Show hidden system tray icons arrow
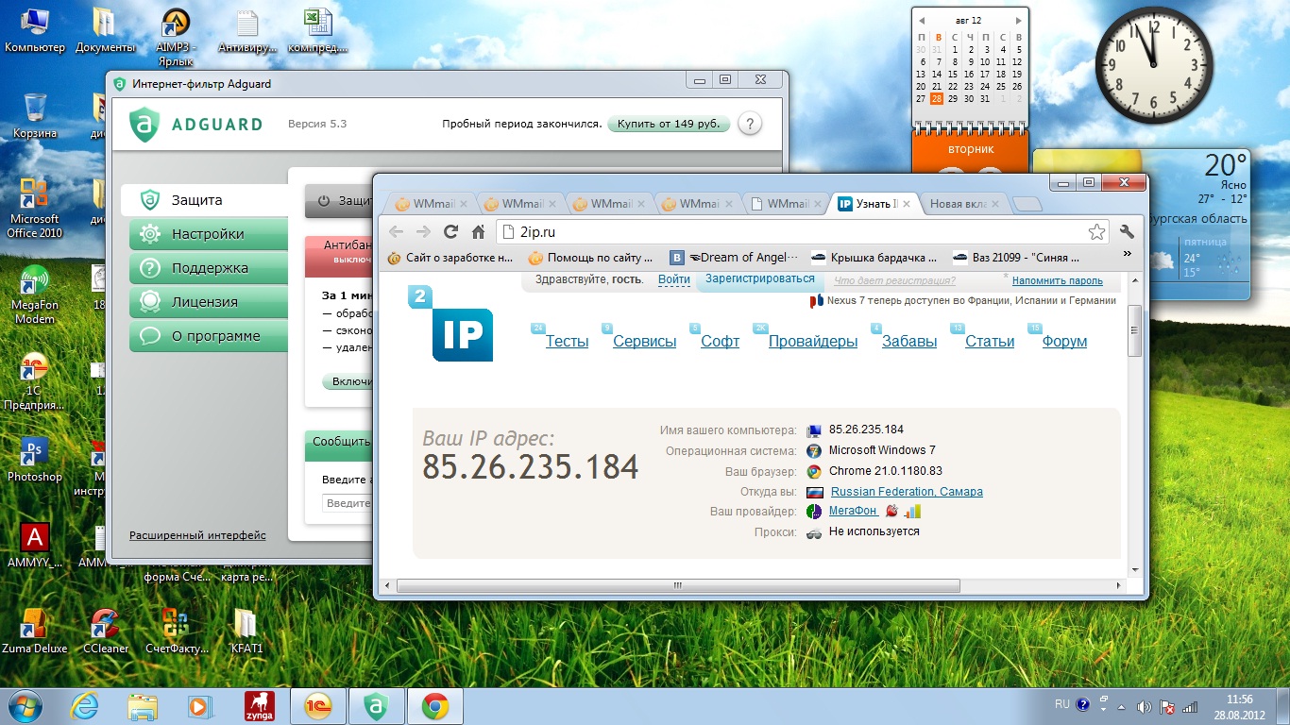This screenshot has height=725, width=1290. (x=1121, y=706)
